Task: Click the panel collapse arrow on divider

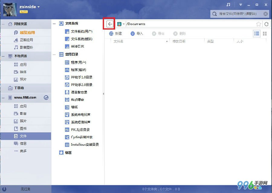Action: click(x=103, y=94)
